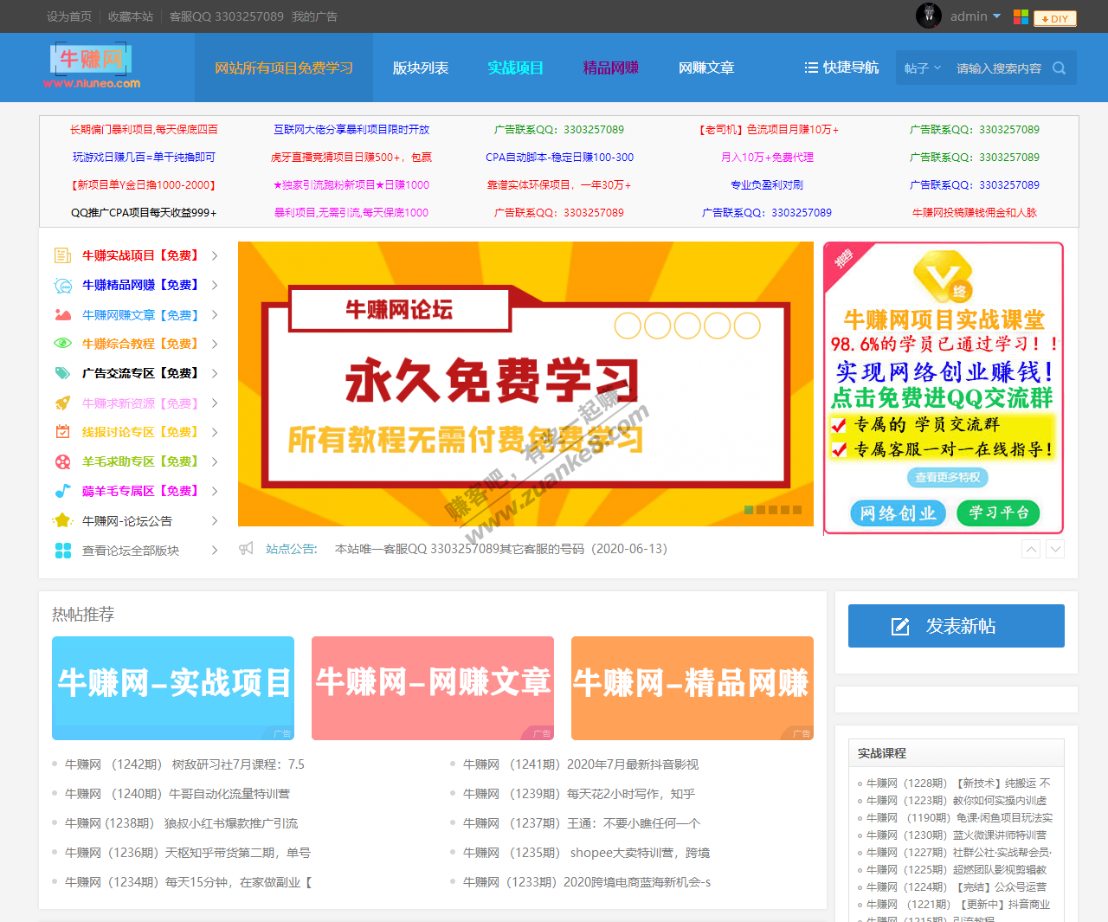Click the rocket icon beside 牛赚求新资源
This screenshot has width=1108, height=922.
[62, 403]
